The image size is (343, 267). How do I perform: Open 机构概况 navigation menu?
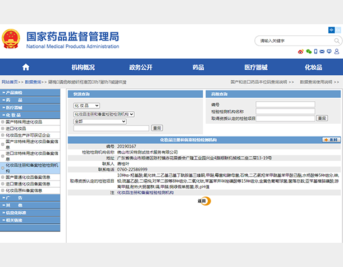tap(83, 67)
